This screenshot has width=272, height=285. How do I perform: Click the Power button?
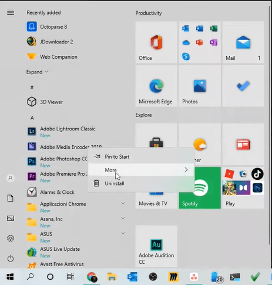coord(11,259)
